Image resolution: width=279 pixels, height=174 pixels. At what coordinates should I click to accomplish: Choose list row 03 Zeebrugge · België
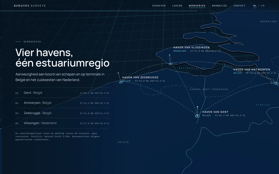pyautogui.click(x=62, y=113)
